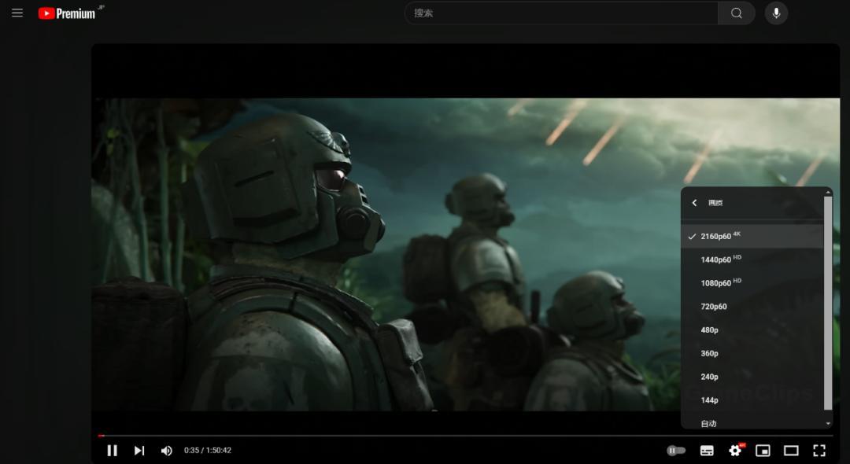Pause the video

[113, 451]
